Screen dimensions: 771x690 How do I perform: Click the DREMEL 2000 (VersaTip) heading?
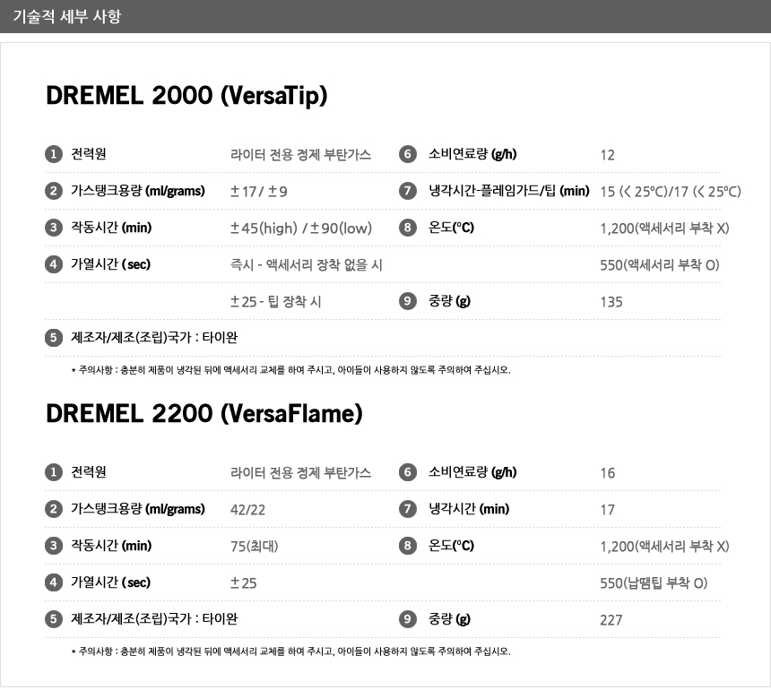186,95
